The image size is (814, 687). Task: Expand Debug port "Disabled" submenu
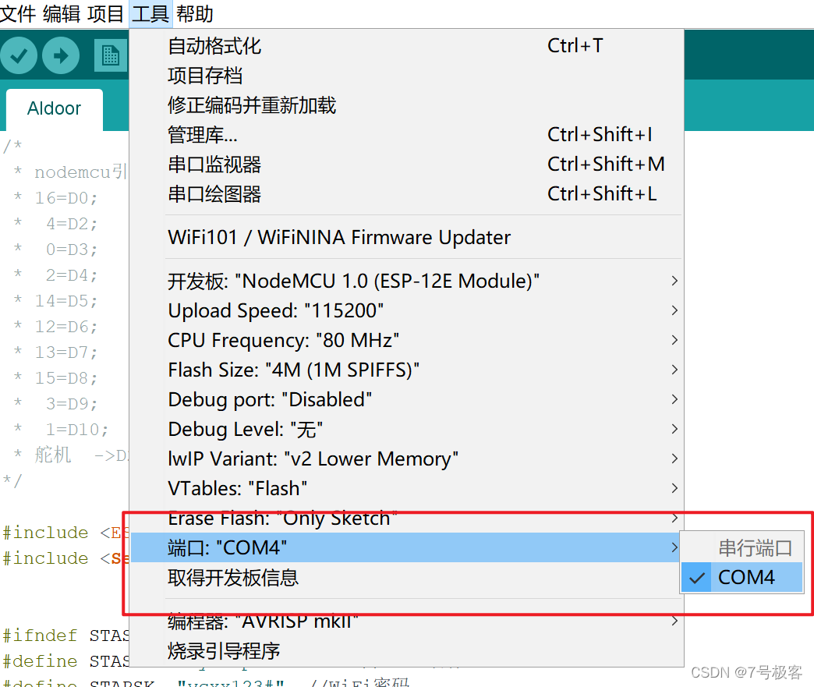coord(406,399)
